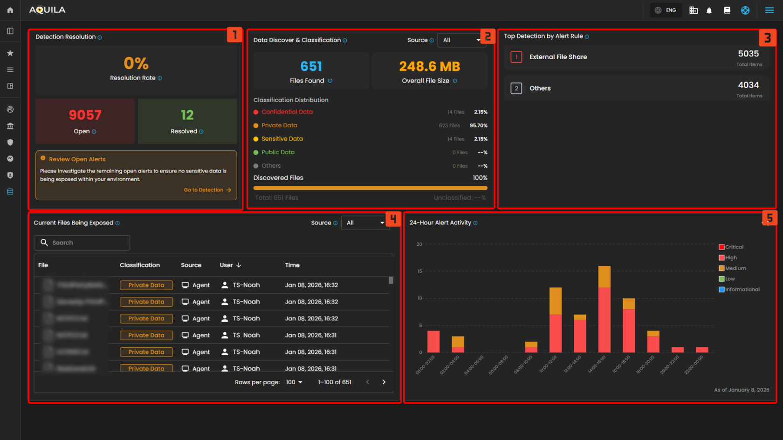Screen dimensions: 783x440
Task: Click the notifications bell icon
Action: pyautogui.click(x=709, y=10)
